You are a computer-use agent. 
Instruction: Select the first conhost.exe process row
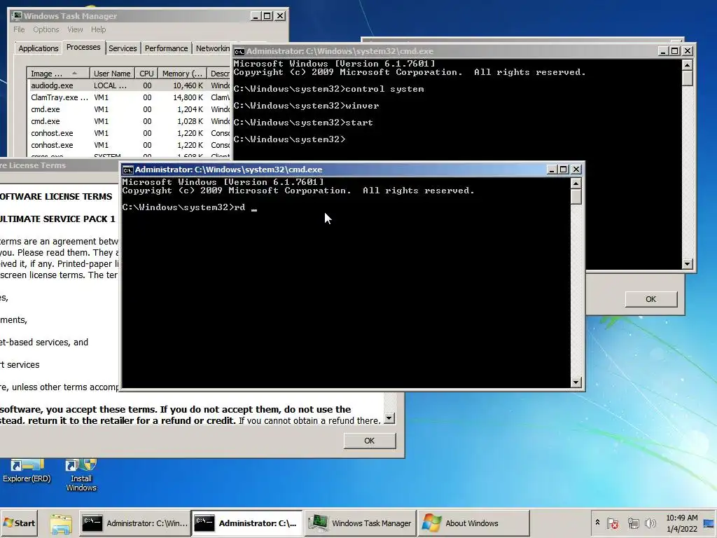129,133
